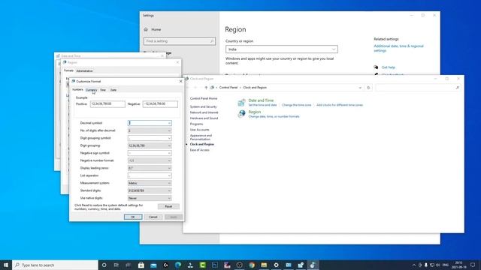
Task: Open the Windows Start menu
Action: 6,265
